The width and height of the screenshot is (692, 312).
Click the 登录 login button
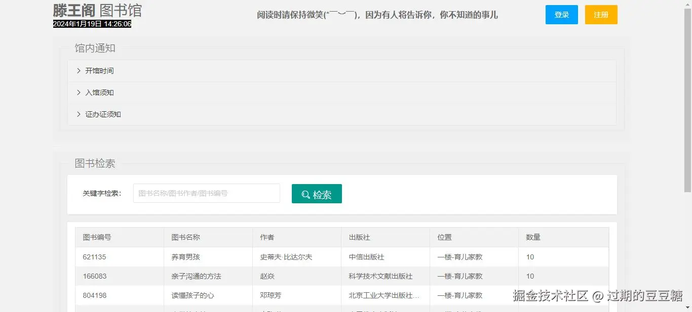(x=561, y=15)
